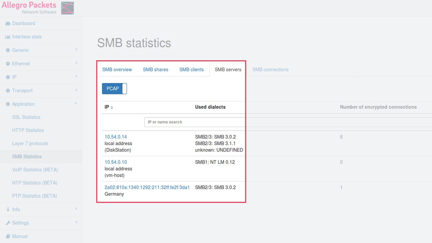
Task: Click the Interface stats chart icon
Action: [x=8, y=37]
